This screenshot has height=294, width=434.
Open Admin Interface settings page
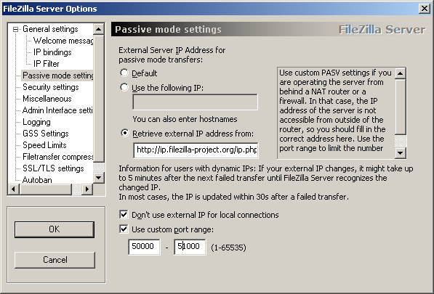57,110
